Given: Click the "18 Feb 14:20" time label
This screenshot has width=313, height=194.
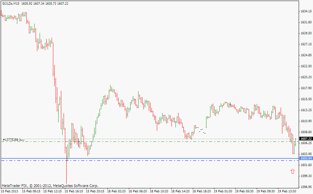Looking at the screenshot, I should pos(181,191).
